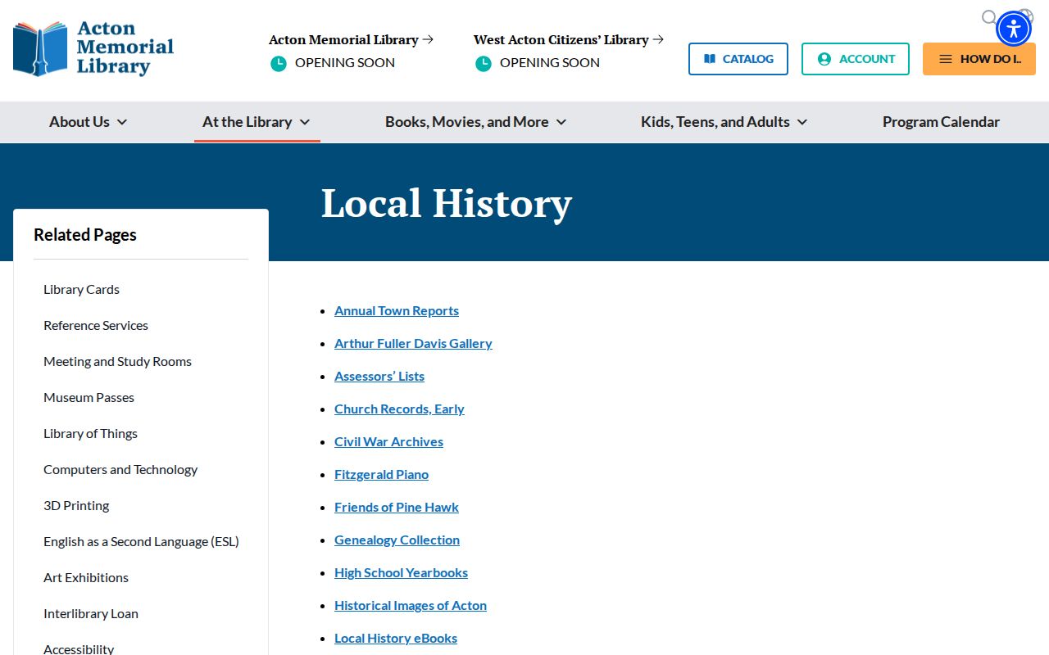Expand Books, Movies, and More menu
Image resolution: width=1049 pixels, height=655 pixels.
point(475,122)
